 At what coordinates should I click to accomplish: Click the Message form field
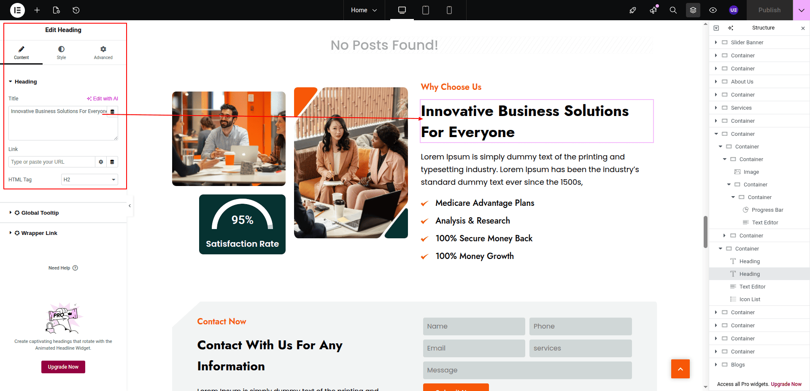tap(527, 370)
